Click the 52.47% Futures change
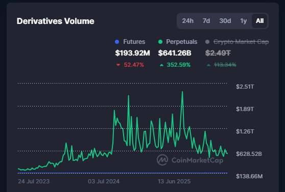This screenshot has width=285, height=192. coord(134,65)
